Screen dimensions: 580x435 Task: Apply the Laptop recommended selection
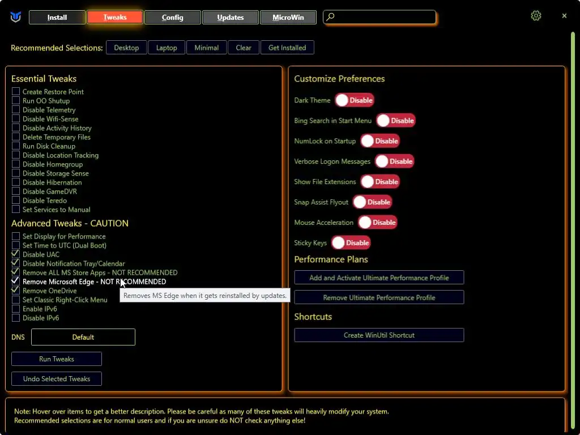(167, 48)
